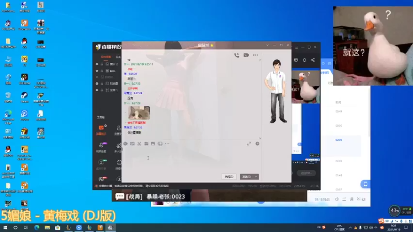Click the share icon in streaming app header
Viewport: 413px width, 232px height.
click(x=313, y=60)
